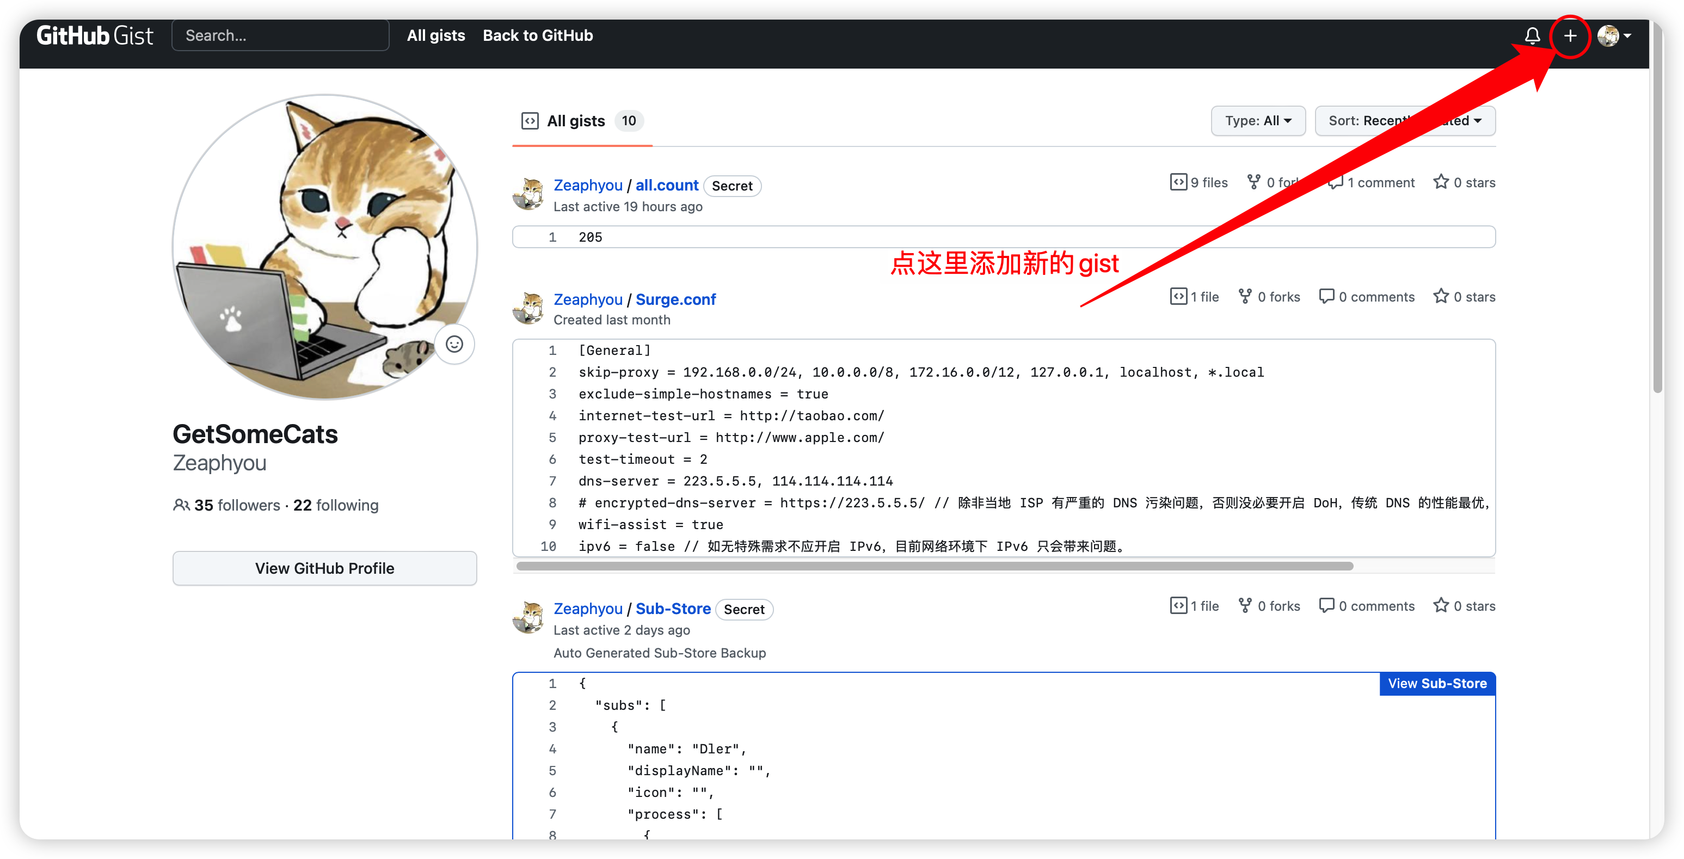Click the comment icon for Sub-Store gist
This screenshot has width=1684, height=859.
click(1326, 605)
